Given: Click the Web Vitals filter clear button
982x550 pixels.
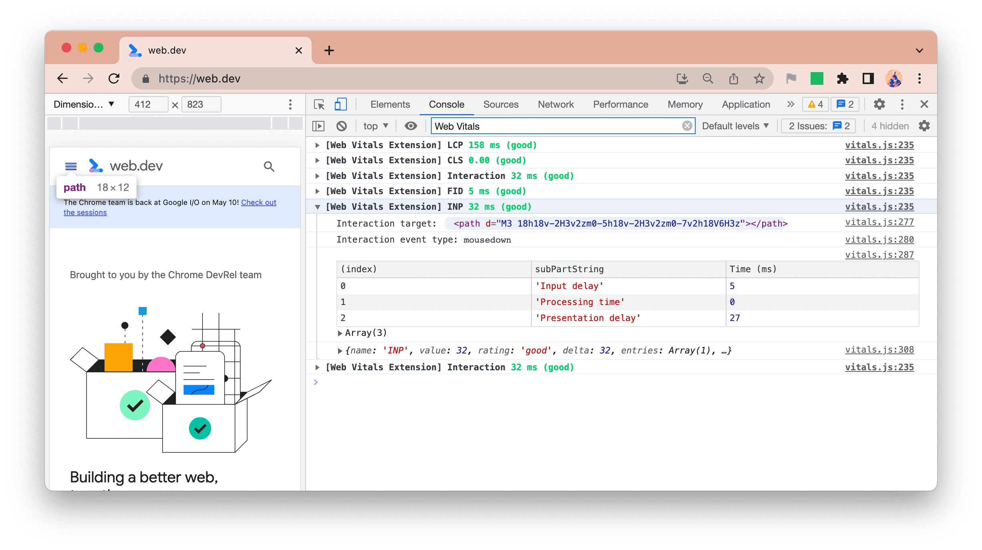Looking at the screenshot, I should click(687, 126).
